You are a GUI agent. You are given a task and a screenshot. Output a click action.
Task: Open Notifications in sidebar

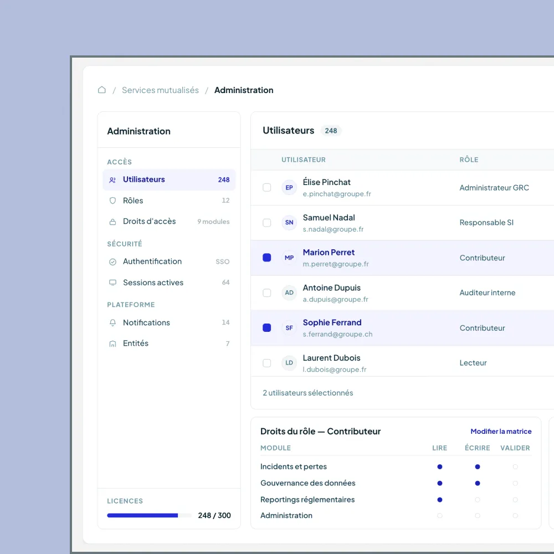(169, 322)
